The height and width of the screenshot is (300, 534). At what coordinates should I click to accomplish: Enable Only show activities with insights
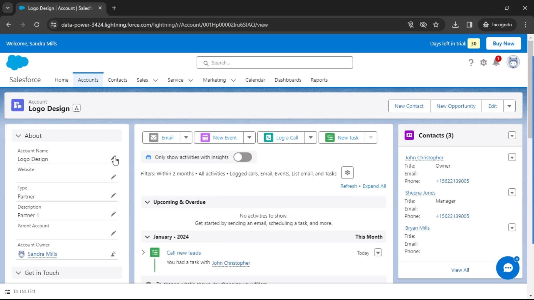pyautogui.click(x=243, y=157)
